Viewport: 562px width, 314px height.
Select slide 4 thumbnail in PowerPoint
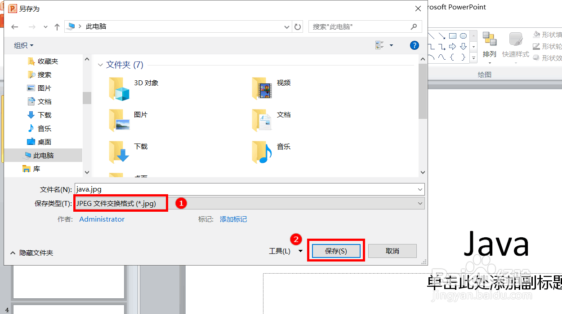[x=69, y=309]
